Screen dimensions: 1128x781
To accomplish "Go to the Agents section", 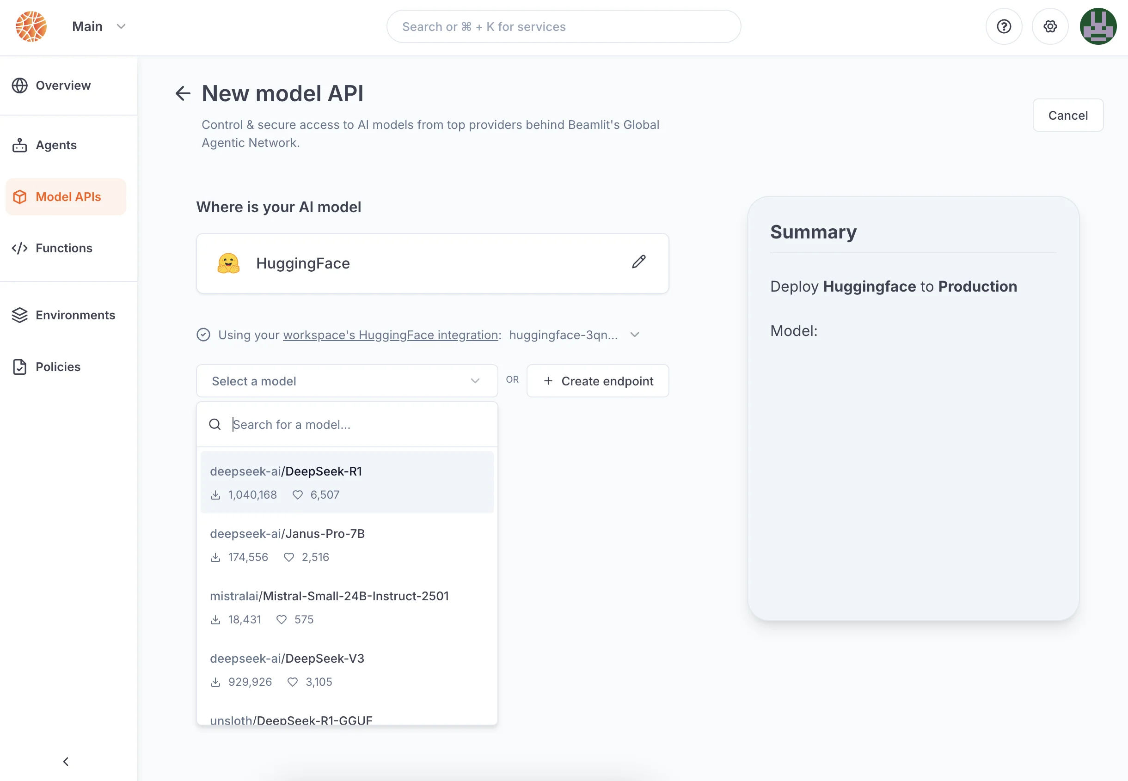I will [x=66, y=145].
